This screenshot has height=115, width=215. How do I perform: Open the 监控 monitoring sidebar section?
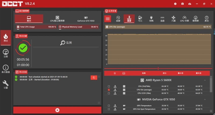click(x=6, y=53)
